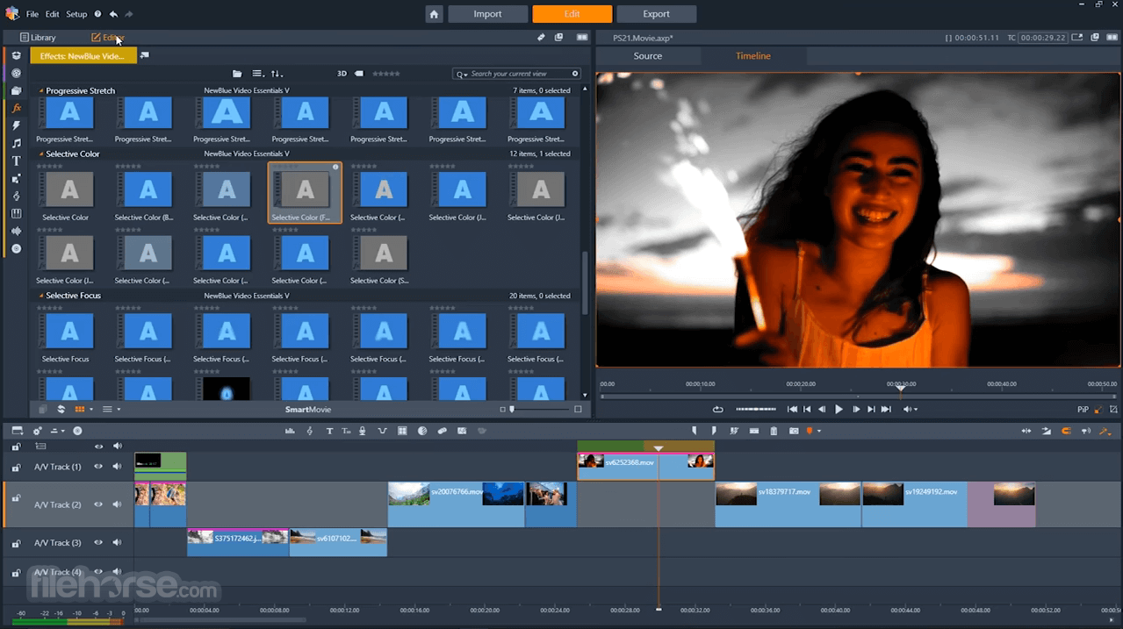
Task: Click the Title editor T icon in timeline toolbar
Action: 329,431
